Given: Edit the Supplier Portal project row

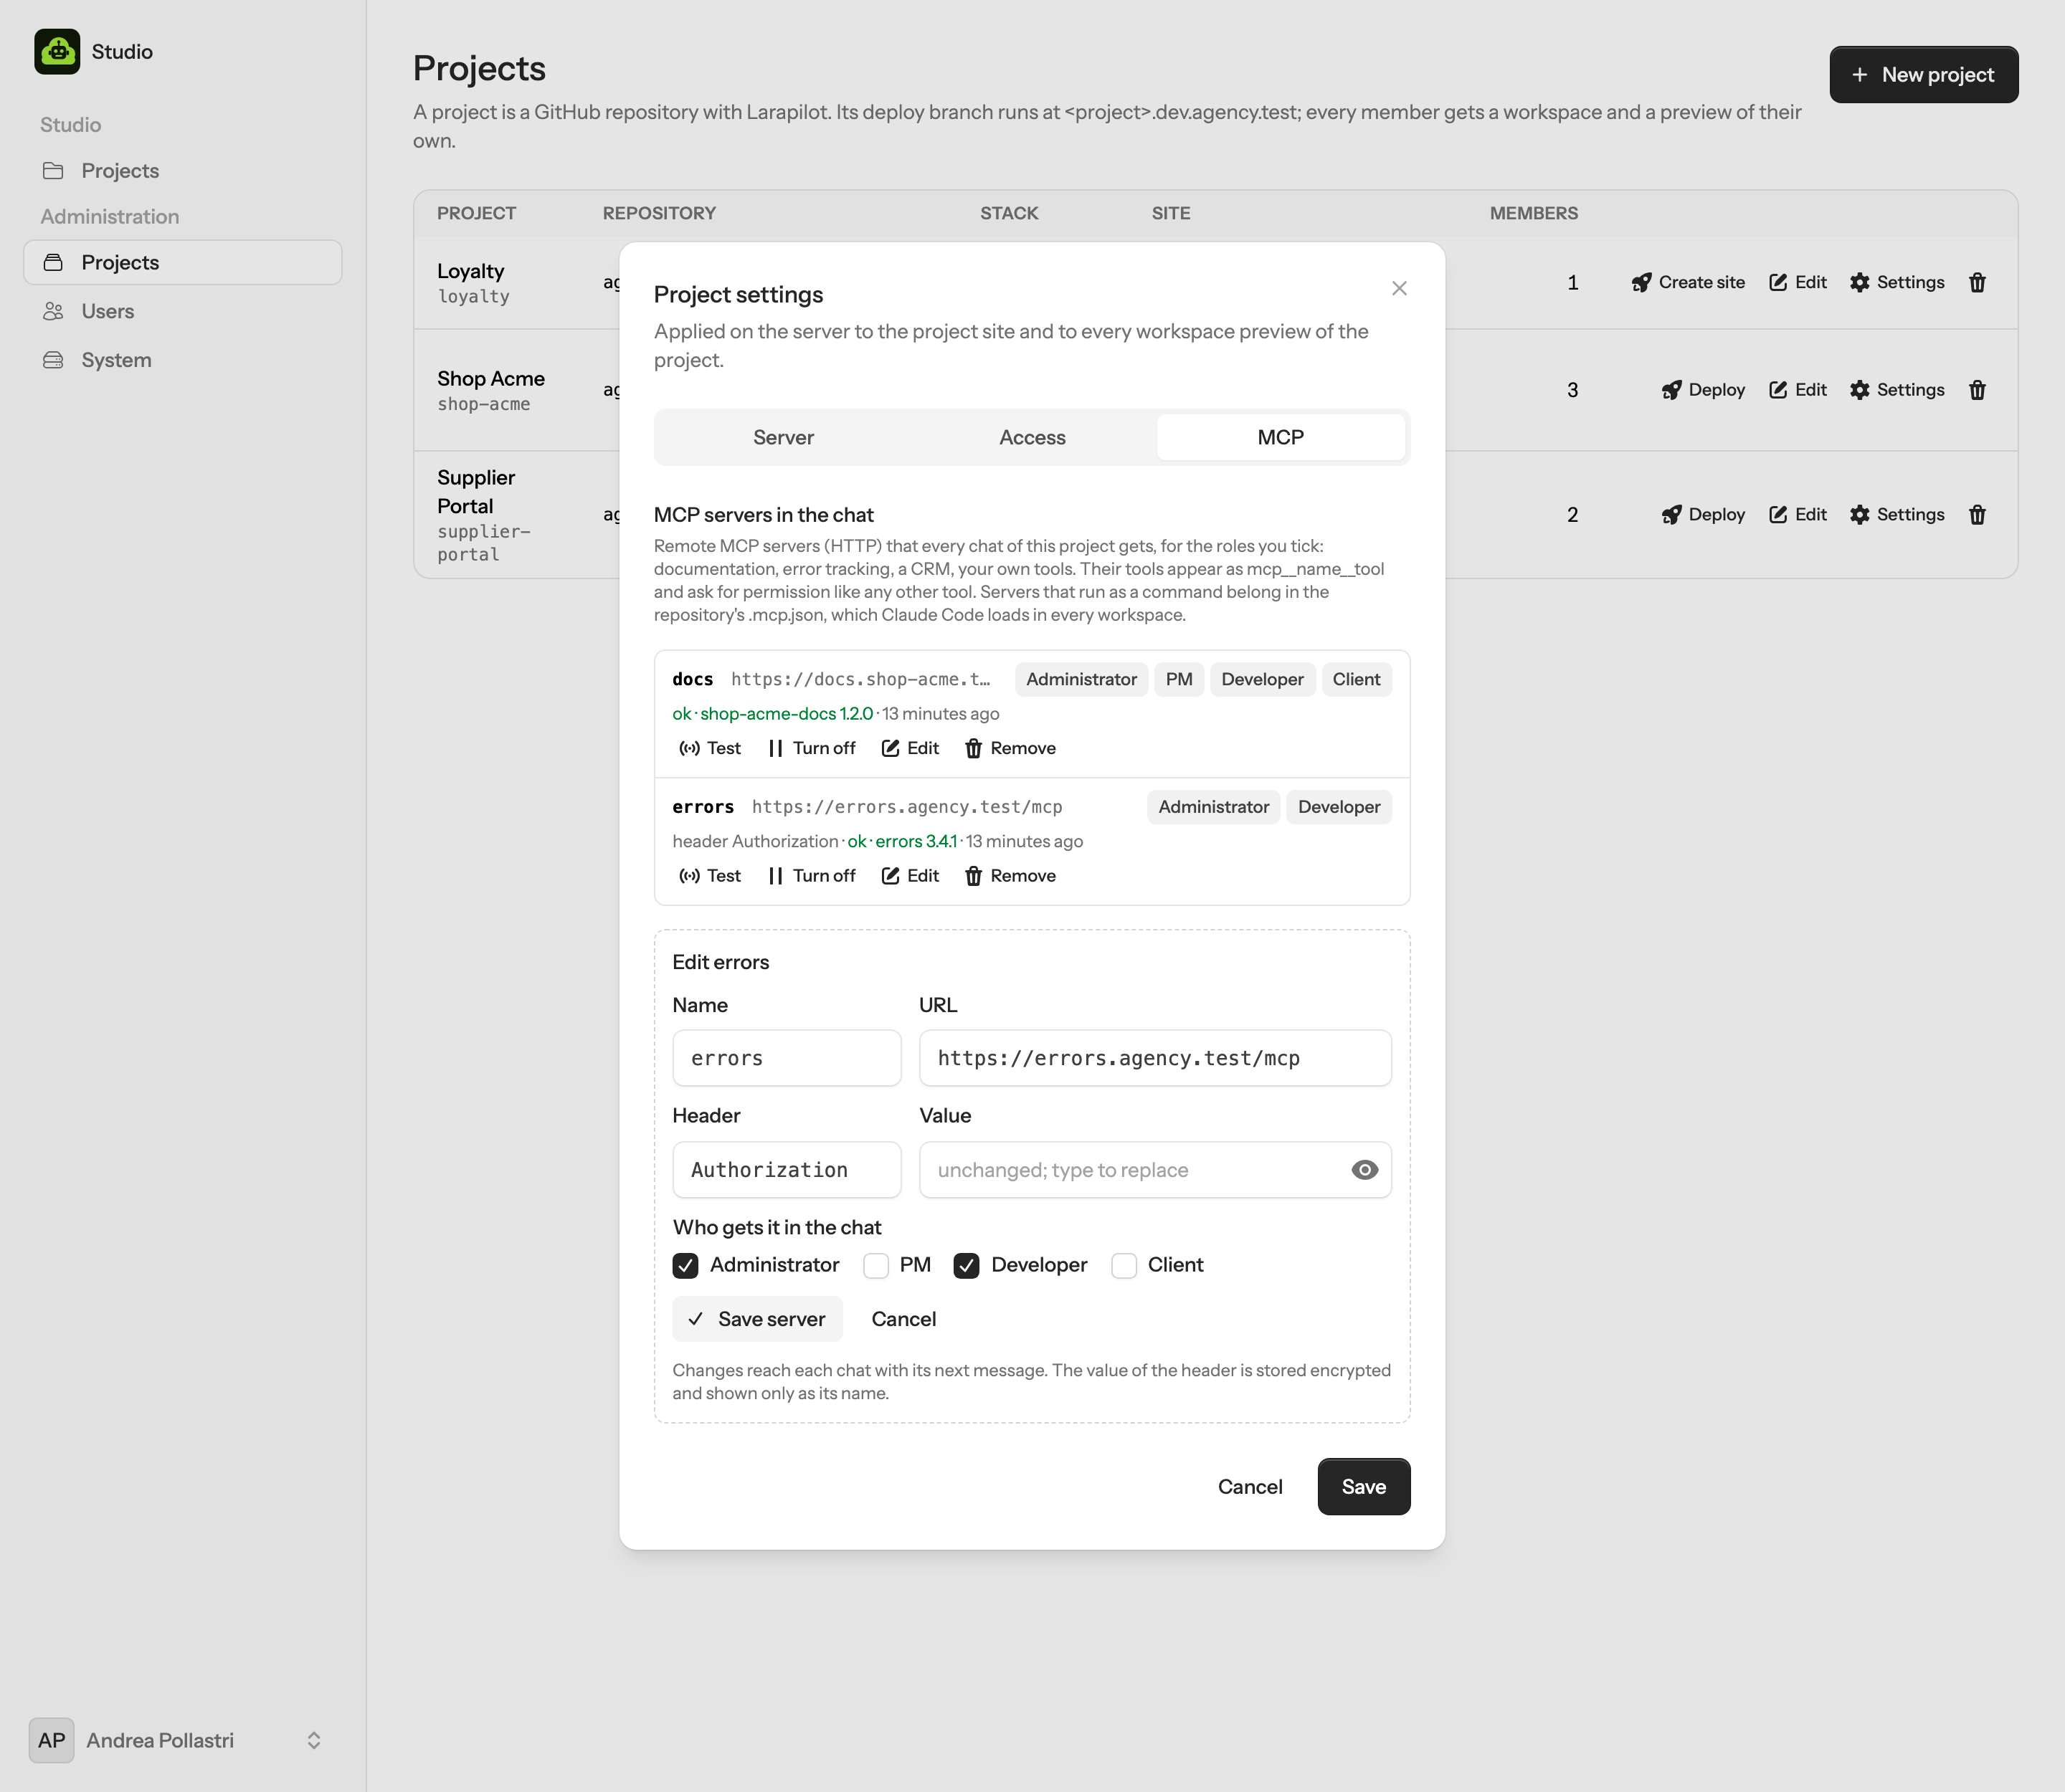Looking at the screenshot, I should click(x=1797, y=514).
